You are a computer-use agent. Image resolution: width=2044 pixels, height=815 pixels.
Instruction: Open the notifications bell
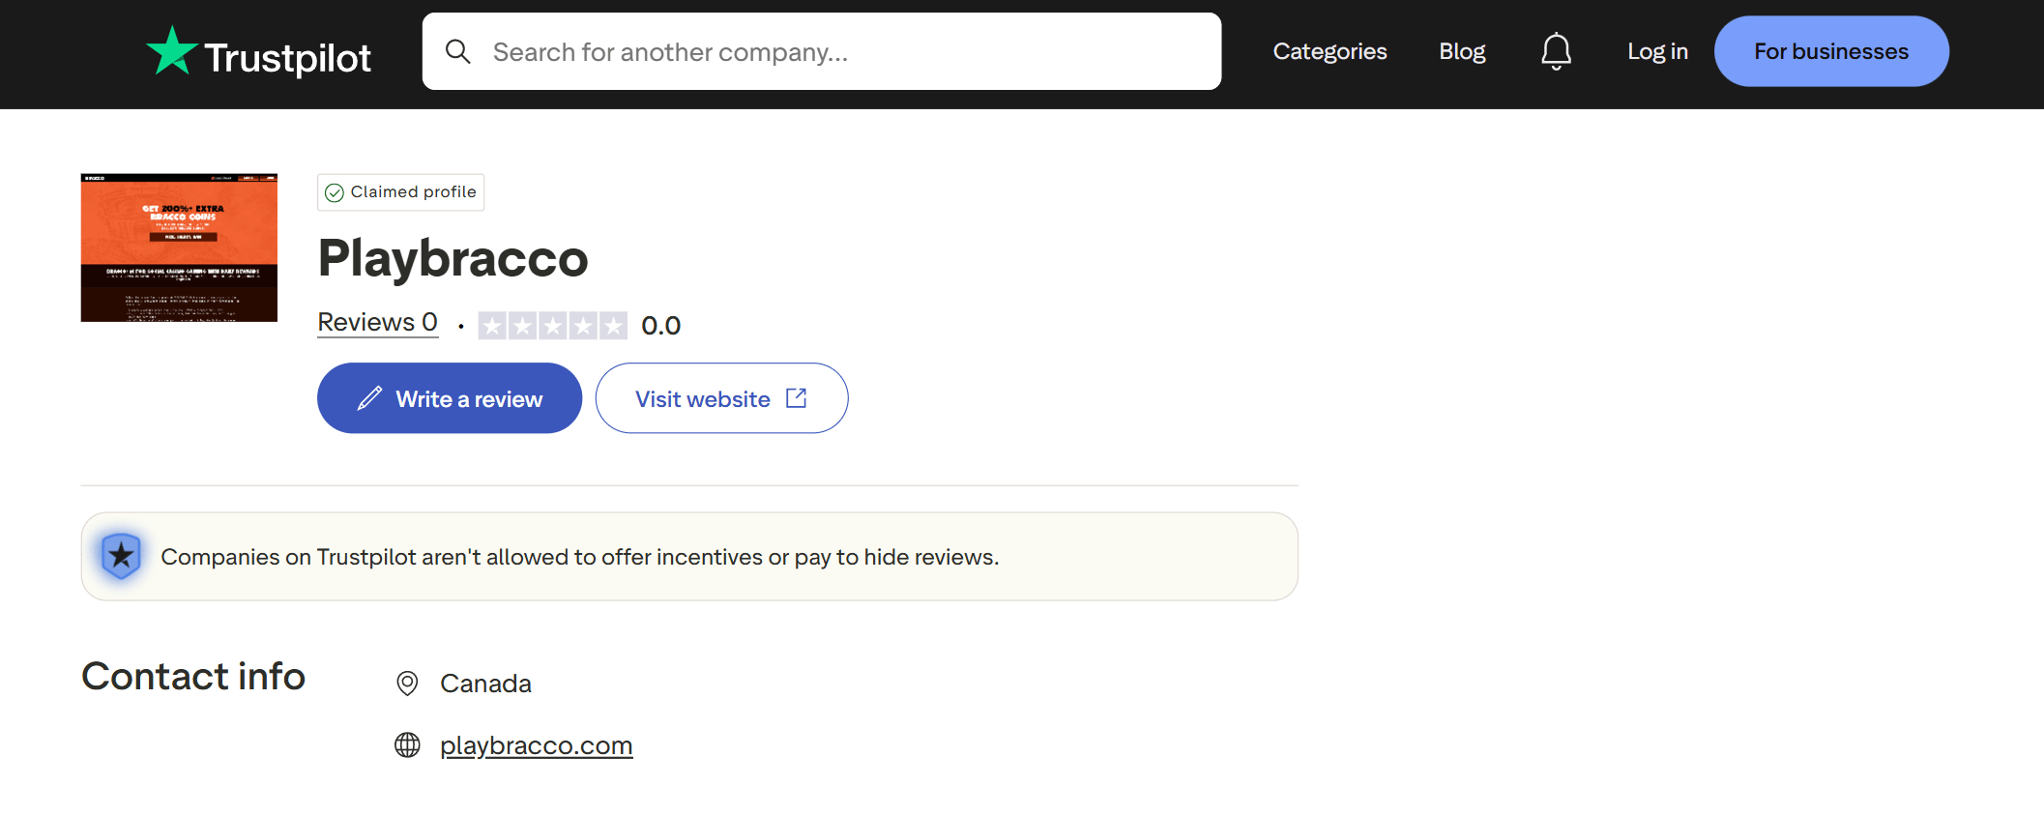pyautogui.click(x=1556, y=51)
